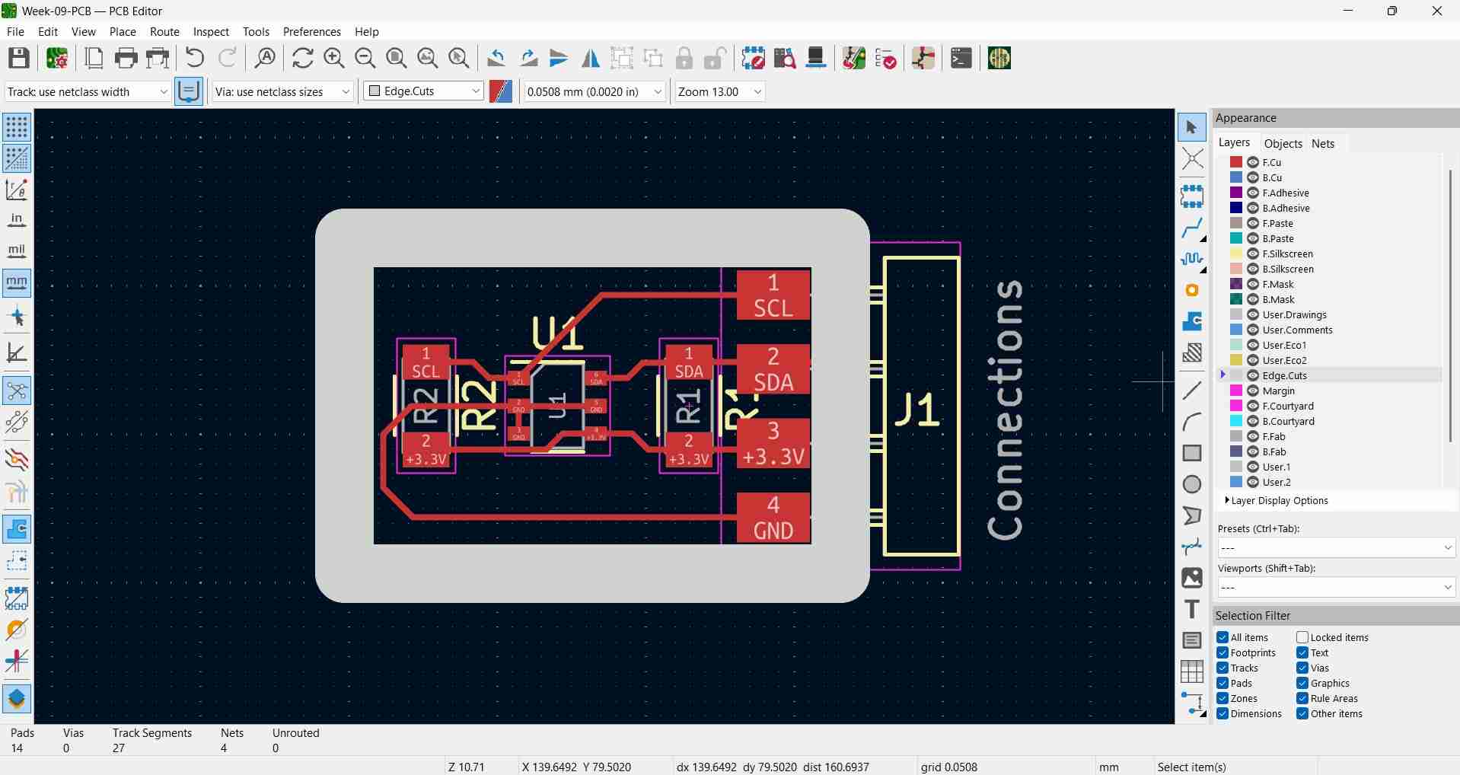
Task: Toggle Edge.Cuts layer visibility eye
Action: coord(1253,375)
